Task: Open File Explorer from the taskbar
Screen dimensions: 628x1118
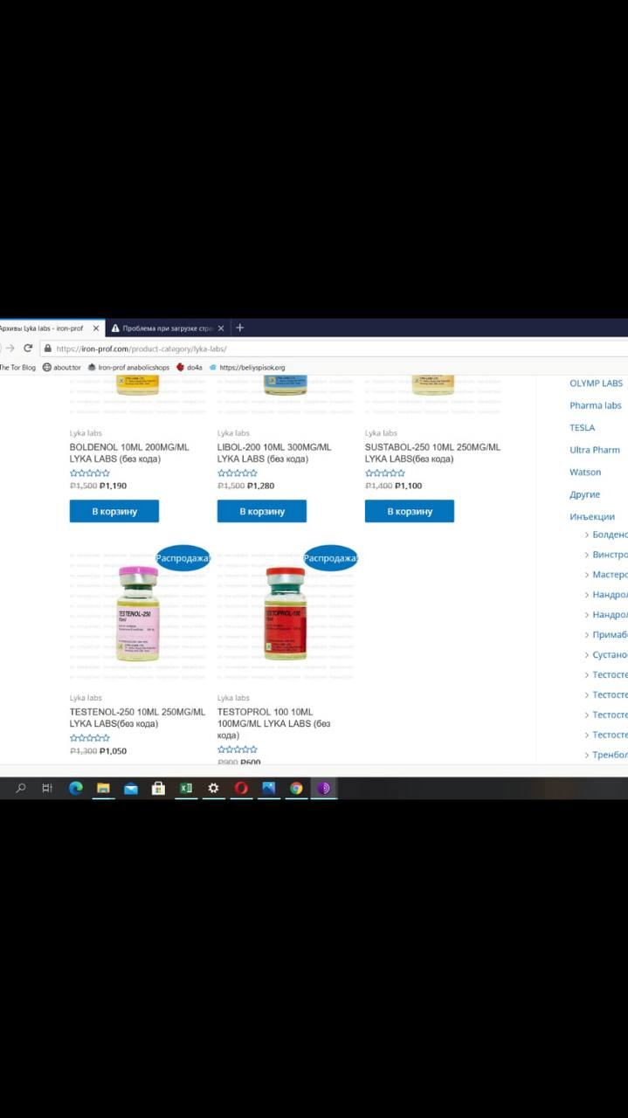Action: [103, 788]
